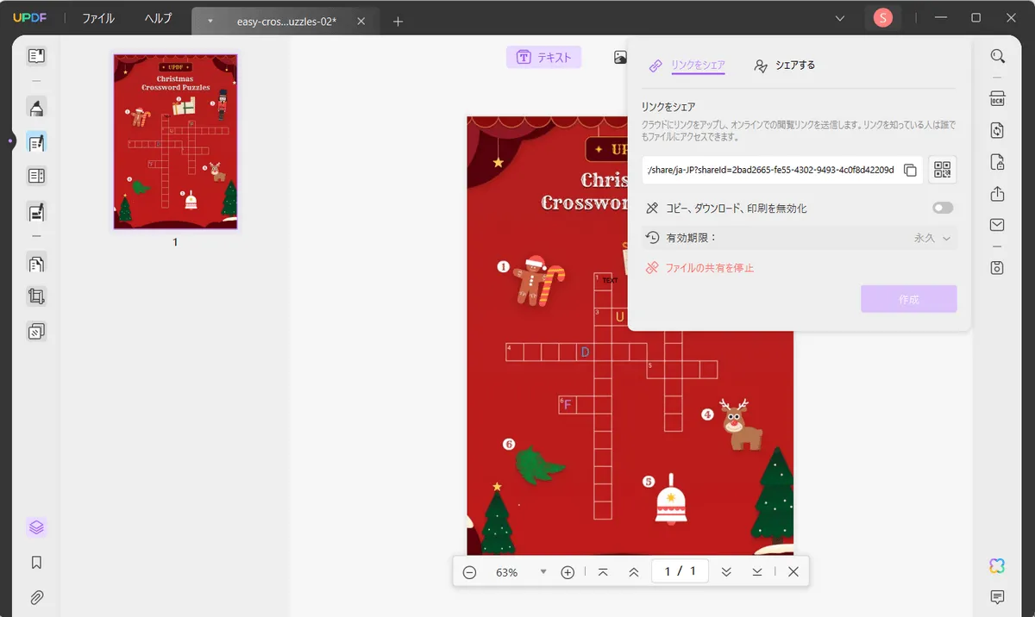Send the file by email icon

[998, 225]
